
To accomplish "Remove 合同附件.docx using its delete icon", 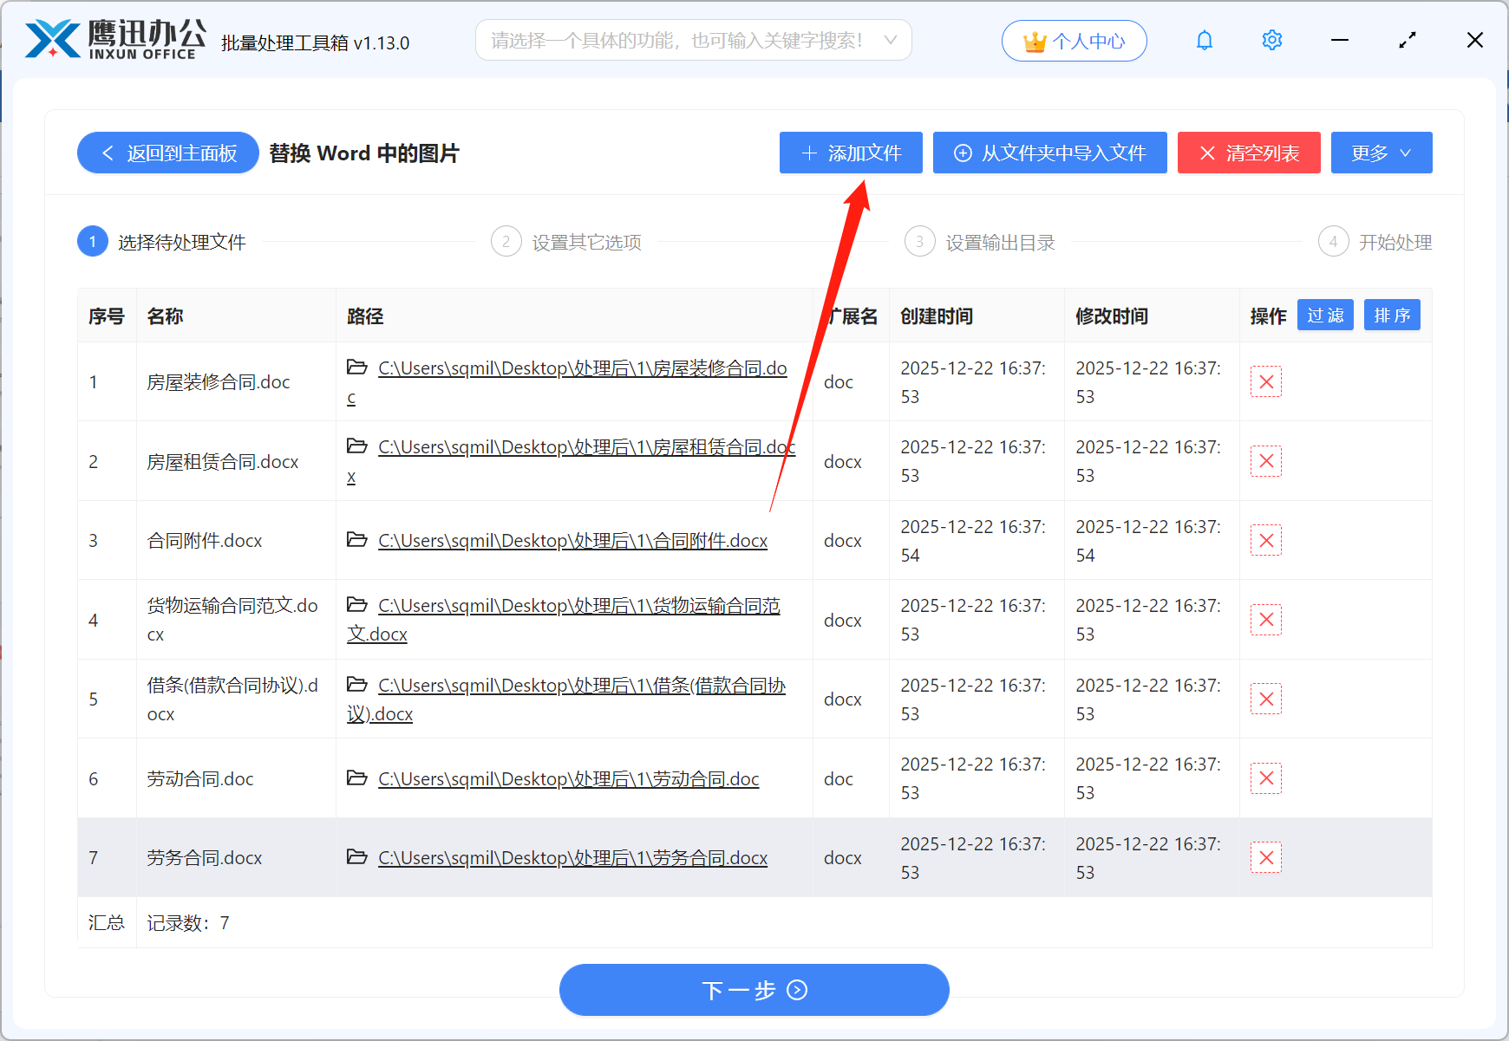I will coord(1265,540).
